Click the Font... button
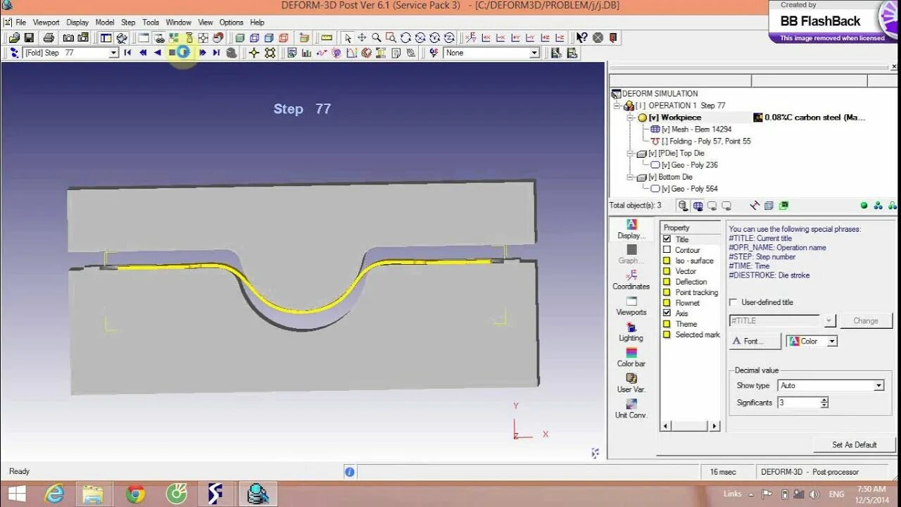This screenshot has width=901, height=507. click(755, 341)
